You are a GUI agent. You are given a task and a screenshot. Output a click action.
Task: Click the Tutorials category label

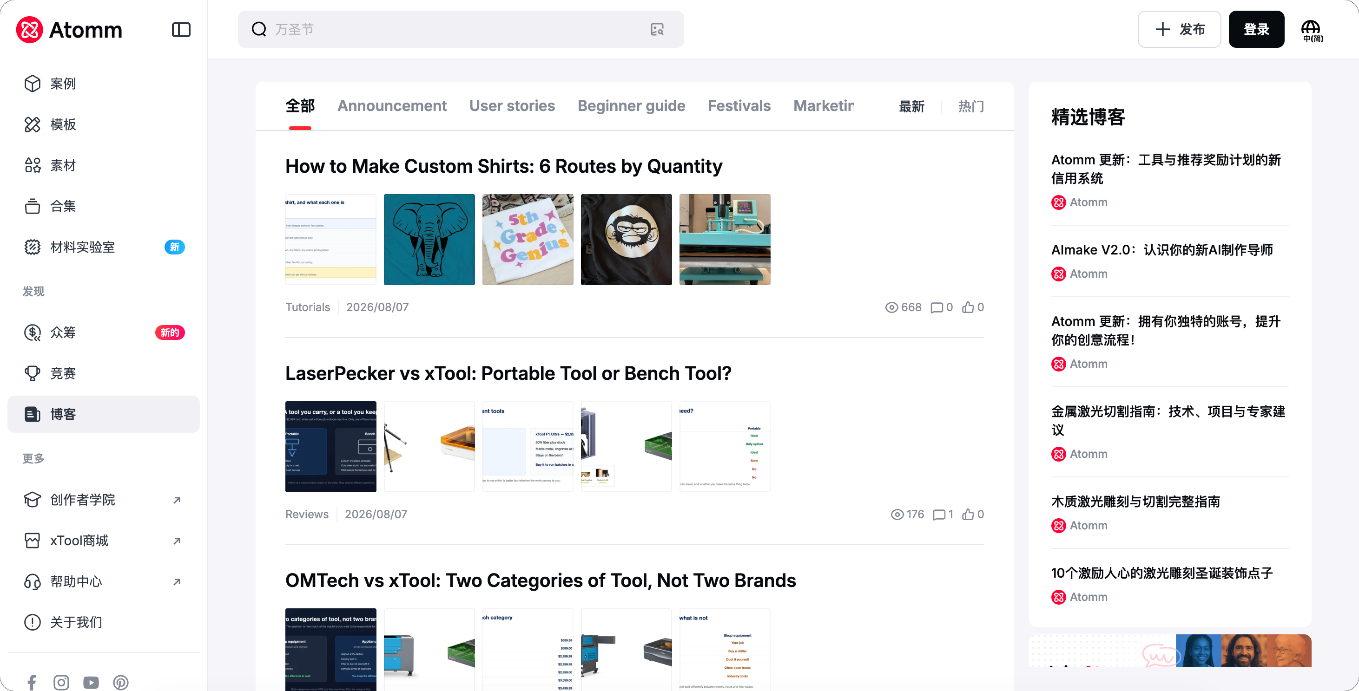tap(308, 307)
